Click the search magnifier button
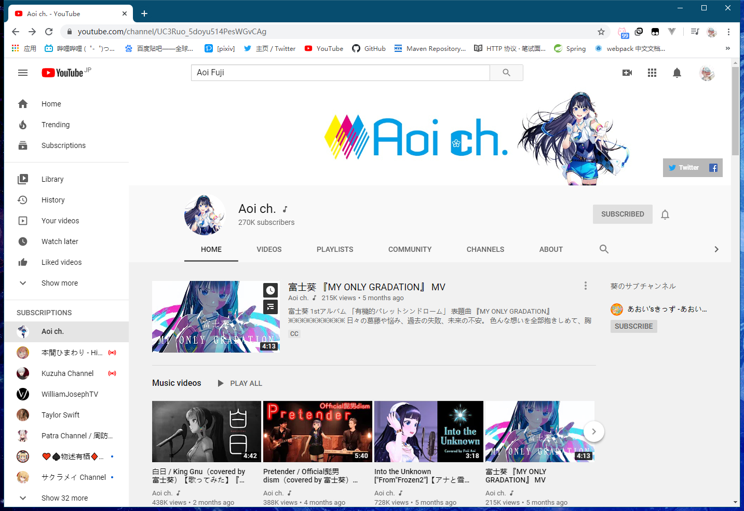The width and height of the screenshot is (744, 511). coord(506,73)
